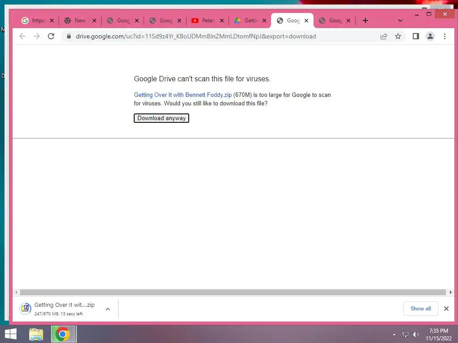Open File Explorer from taskbar
This screenshot has width=458, height=343.
36,334
